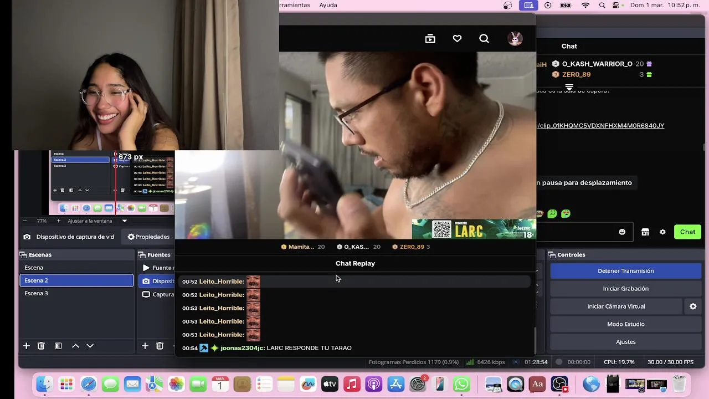Screen dimensions: 709x399
Task: Select the Captura display source row
Action: (157, 294)
